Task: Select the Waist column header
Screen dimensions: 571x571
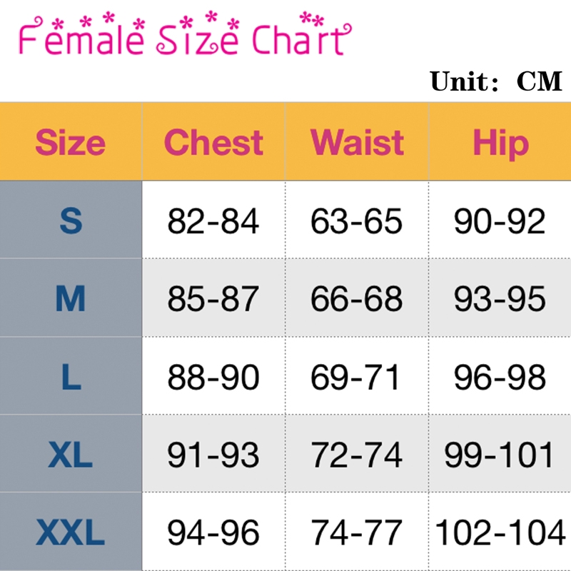Action: click(x=357, y=143)
